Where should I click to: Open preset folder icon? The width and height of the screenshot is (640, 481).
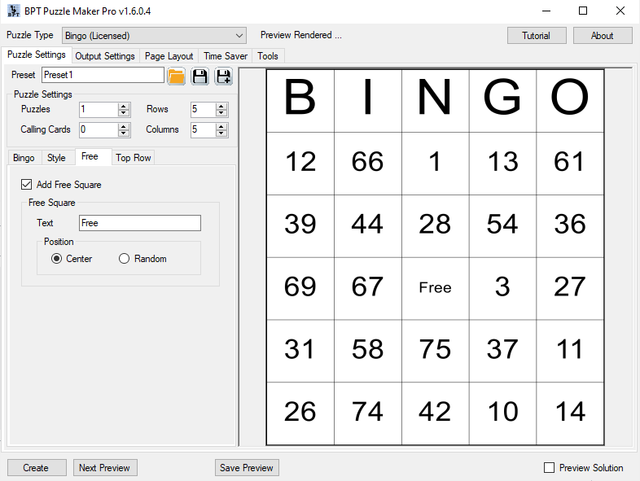pyautogui.click(x=176, y=77)
